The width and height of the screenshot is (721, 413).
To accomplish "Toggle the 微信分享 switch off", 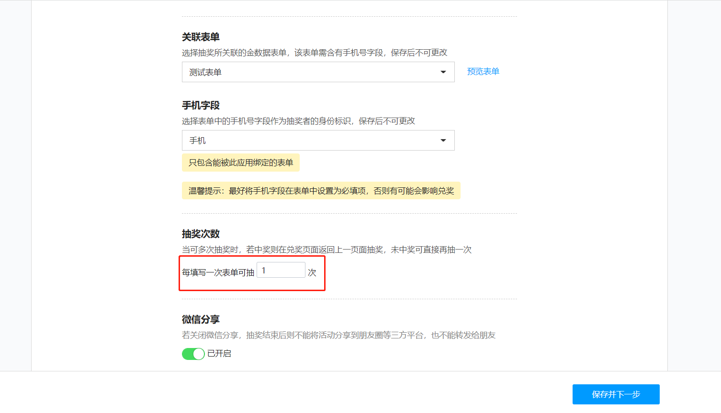I will pos(193,354).
